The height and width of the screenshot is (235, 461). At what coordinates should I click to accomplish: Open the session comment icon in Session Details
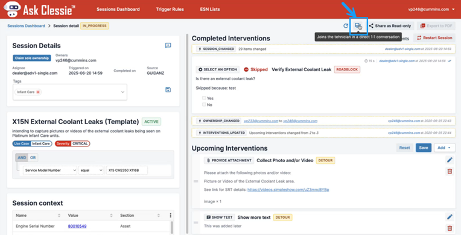168,45
